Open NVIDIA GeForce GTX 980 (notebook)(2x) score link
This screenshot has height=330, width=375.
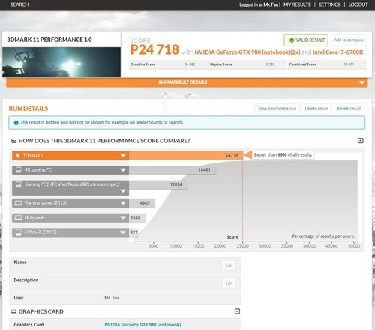[247, 52]
